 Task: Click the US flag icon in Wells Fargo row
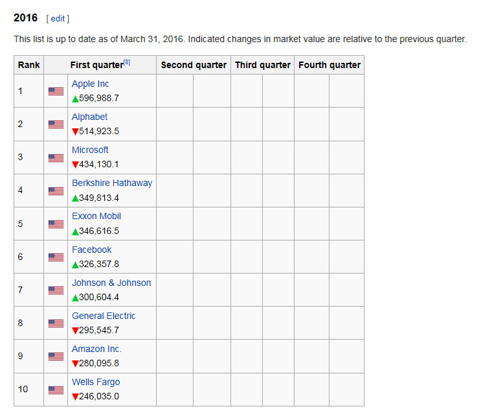56,390
